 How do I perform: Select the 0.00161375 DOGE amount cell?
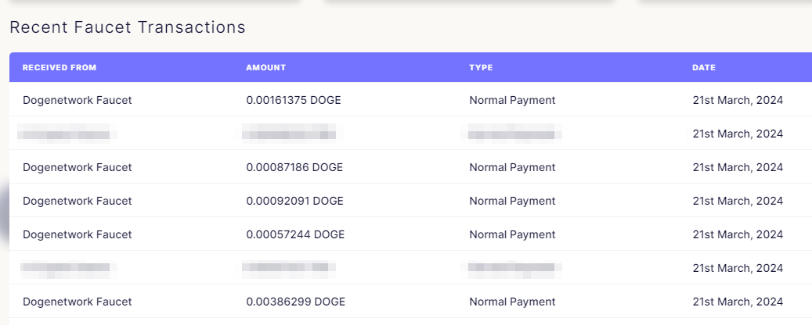pyautogui.click(x=294, y=100)
